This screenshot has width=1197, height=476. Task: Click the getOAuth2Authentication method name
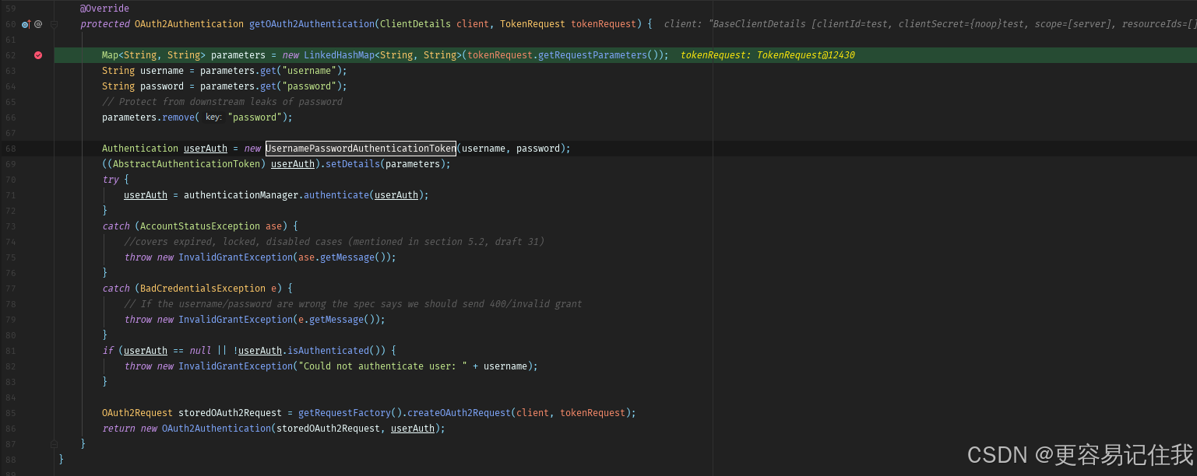point(312,24)
